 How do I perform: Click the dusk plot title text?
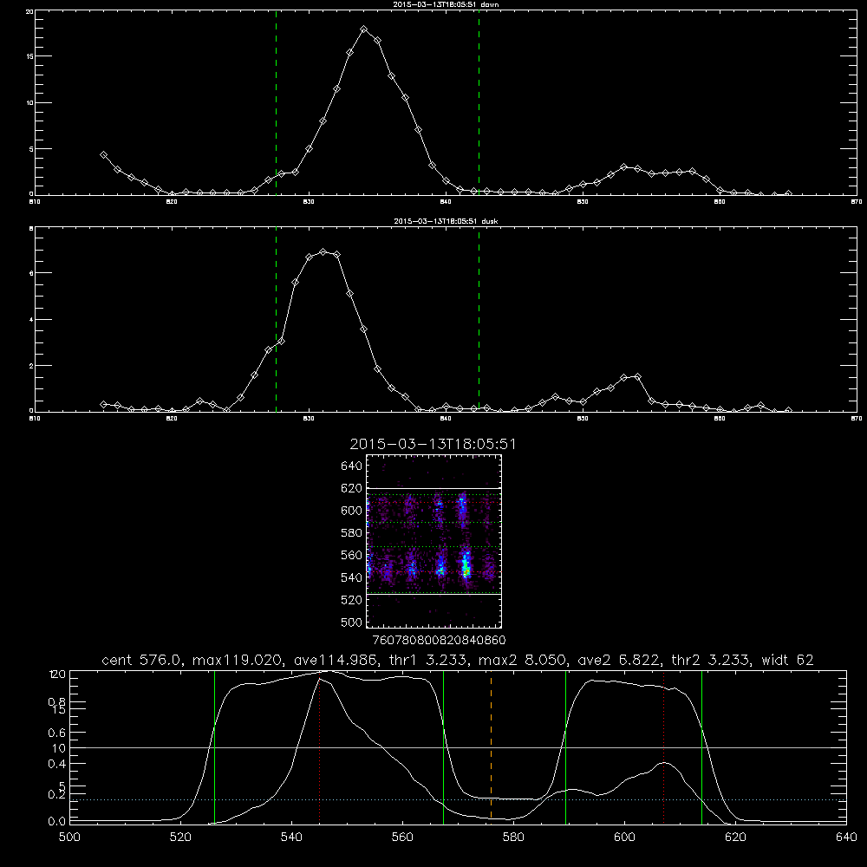click(446, 221)
